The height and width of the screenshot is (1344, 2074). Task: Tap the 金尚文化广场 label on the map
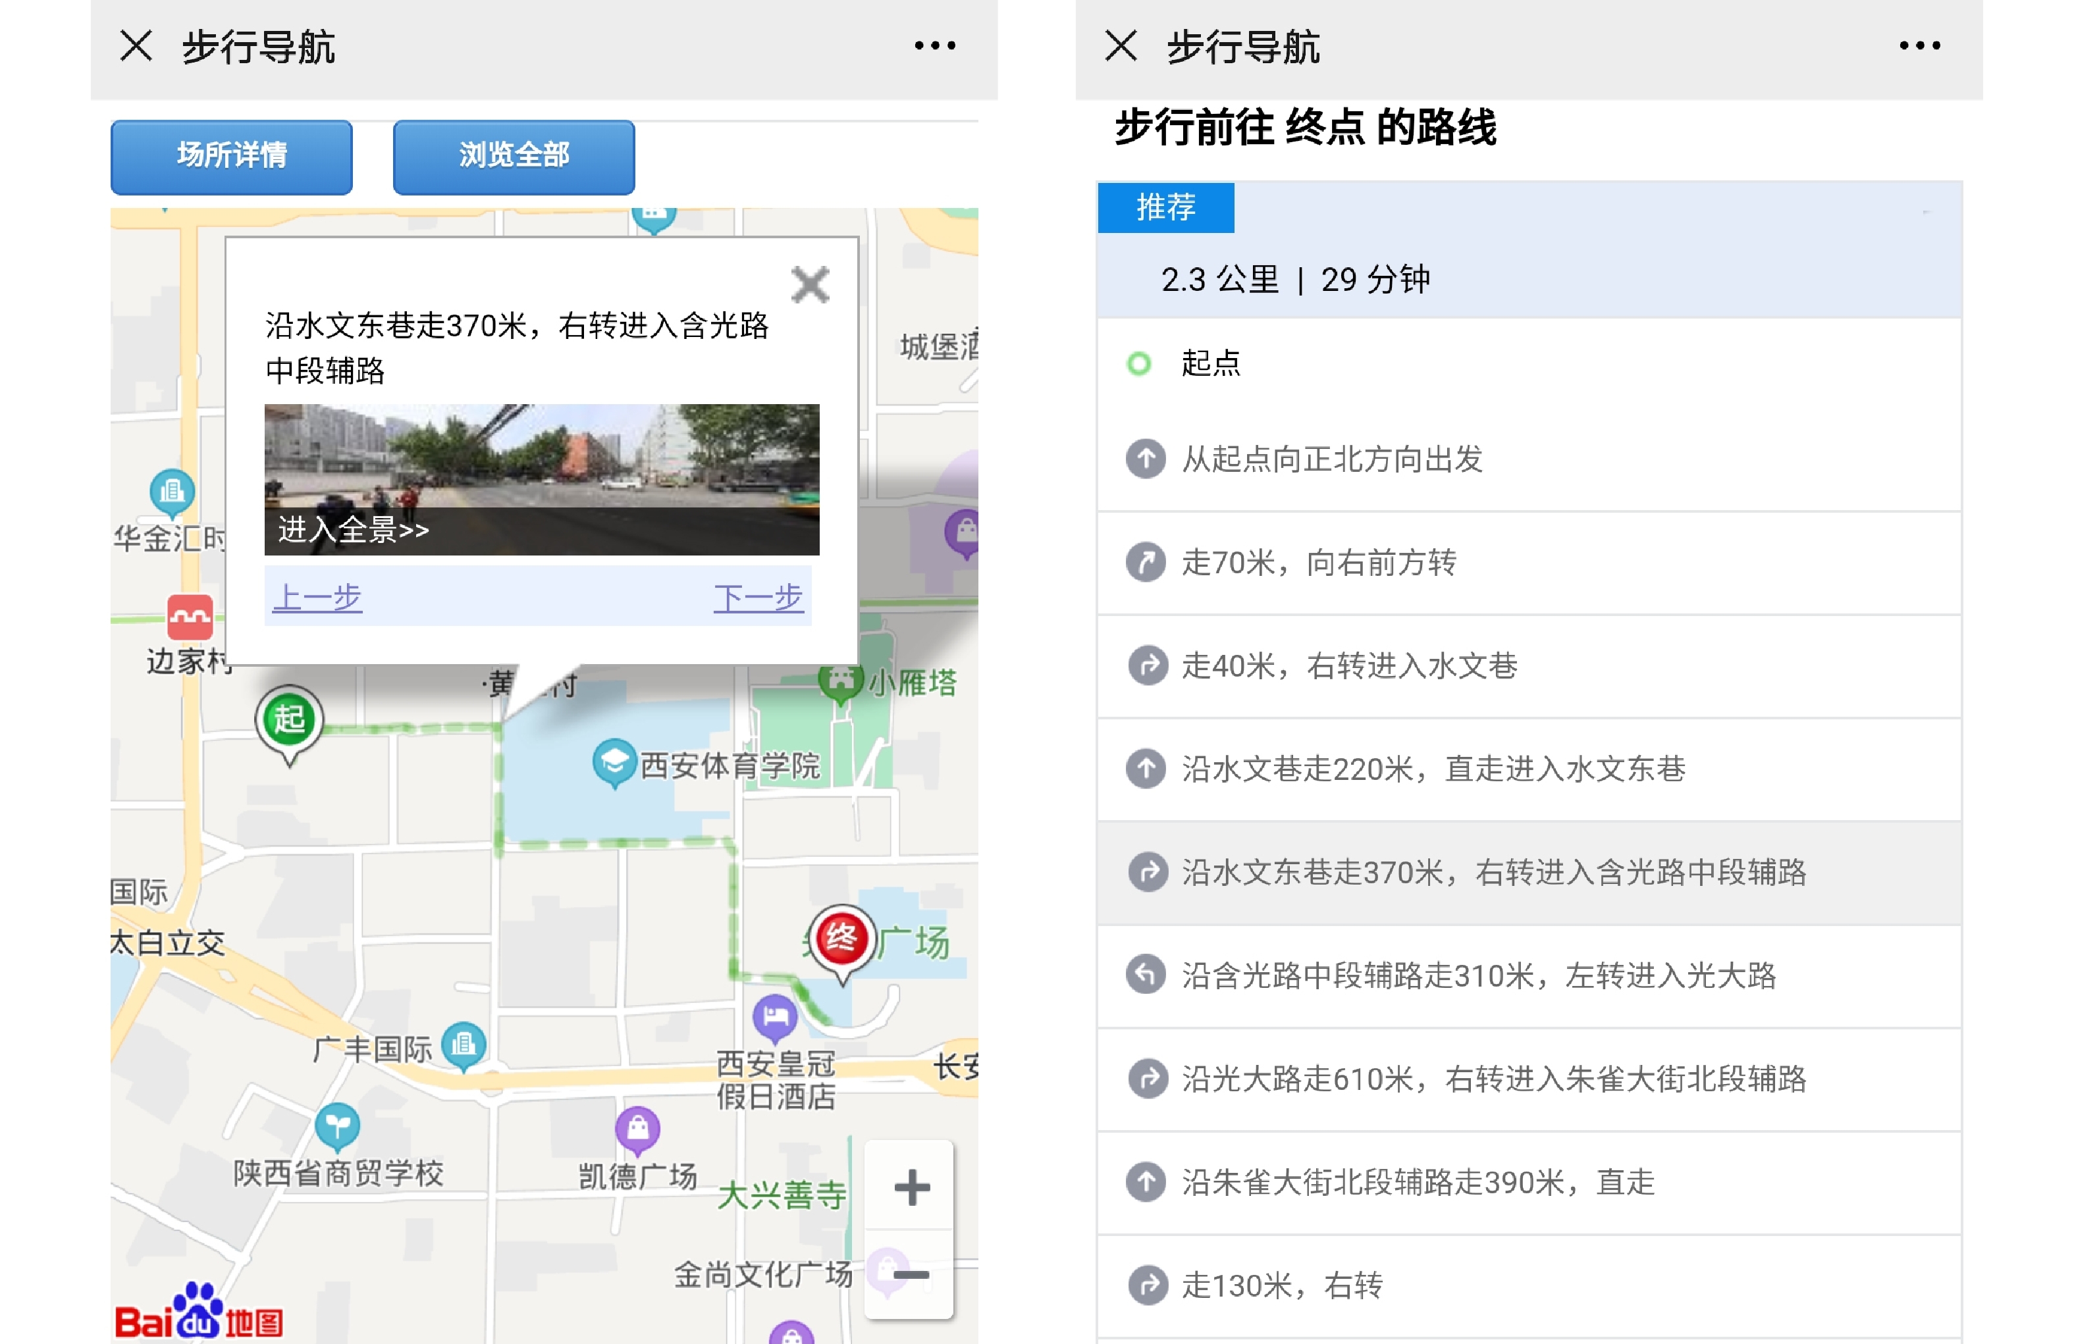763,1275
